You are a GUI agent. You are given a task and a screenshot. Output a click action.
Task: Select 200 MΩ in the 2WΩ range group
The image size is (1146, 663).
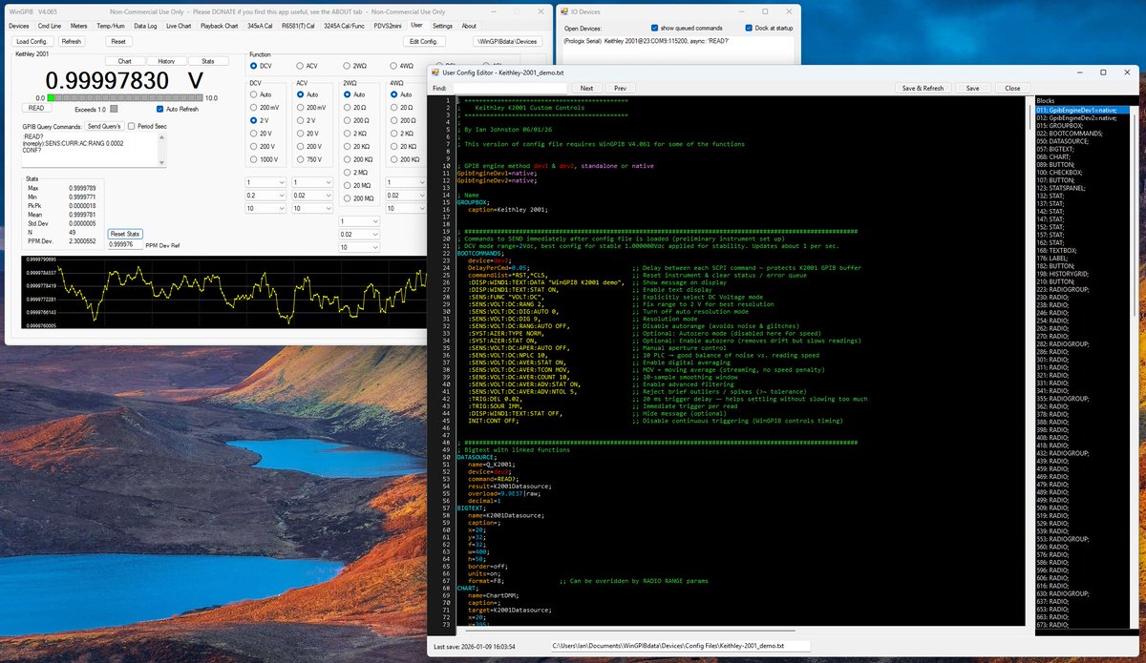(347, 197)
